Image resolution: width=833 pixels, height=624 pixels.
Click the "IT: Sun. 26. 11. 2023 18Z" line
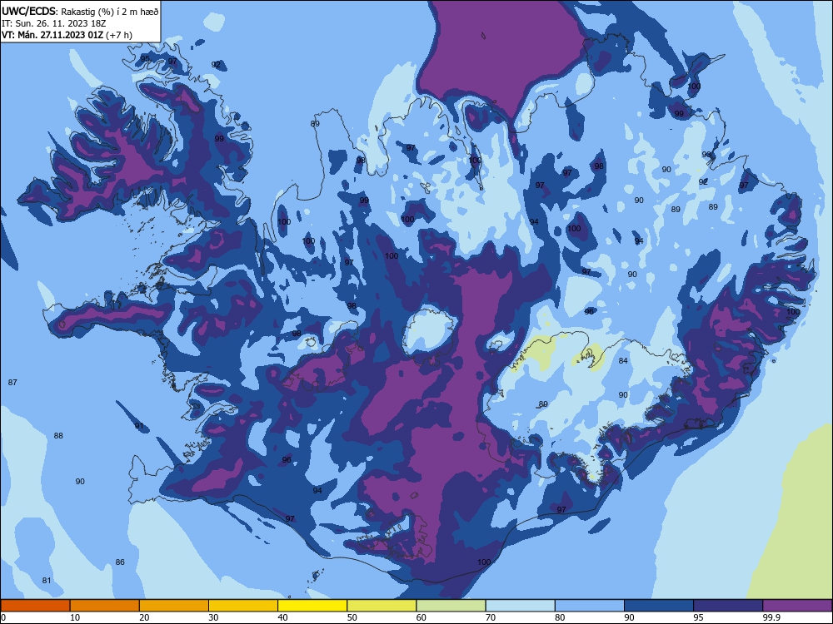(53, 23)
